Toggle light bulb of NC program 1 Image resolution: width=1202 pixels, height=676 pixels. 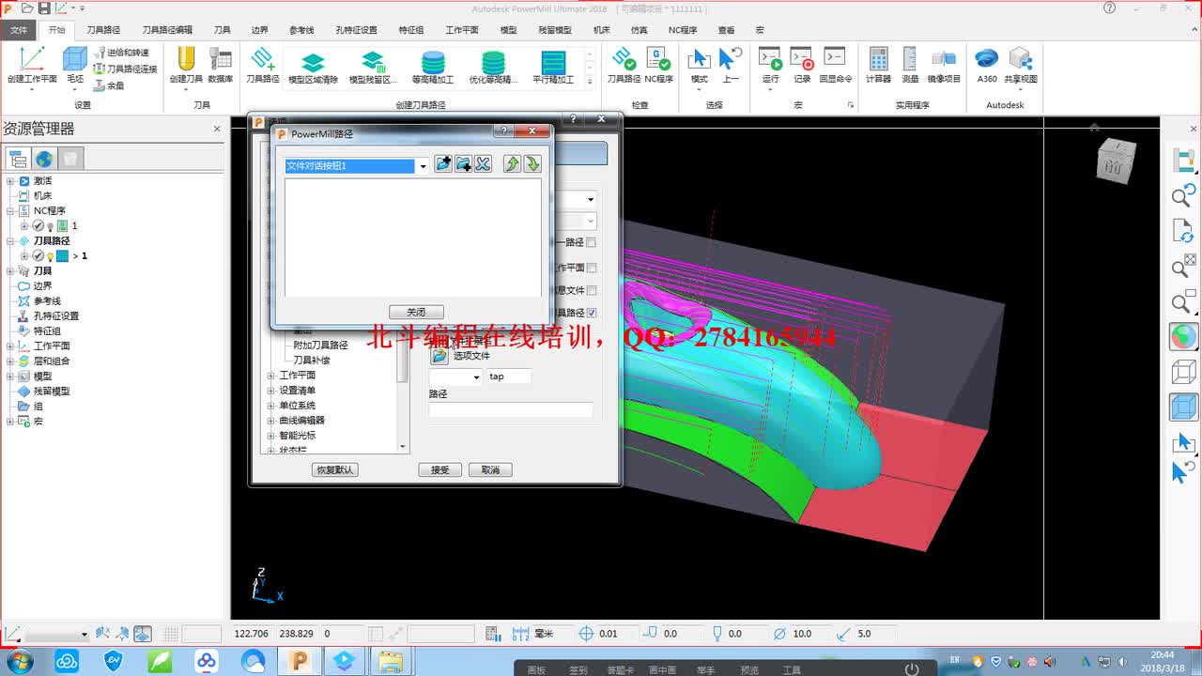click(50, 226)
